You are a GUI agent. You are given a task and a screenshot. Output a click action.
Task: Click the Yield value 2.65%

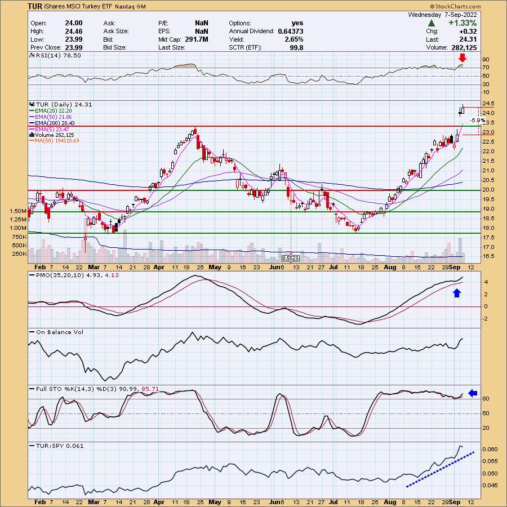294,39
